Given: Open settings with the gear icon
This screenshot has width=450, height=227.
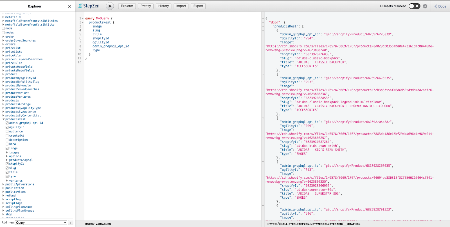Looking at the screenshot, I should pos(425,6).
